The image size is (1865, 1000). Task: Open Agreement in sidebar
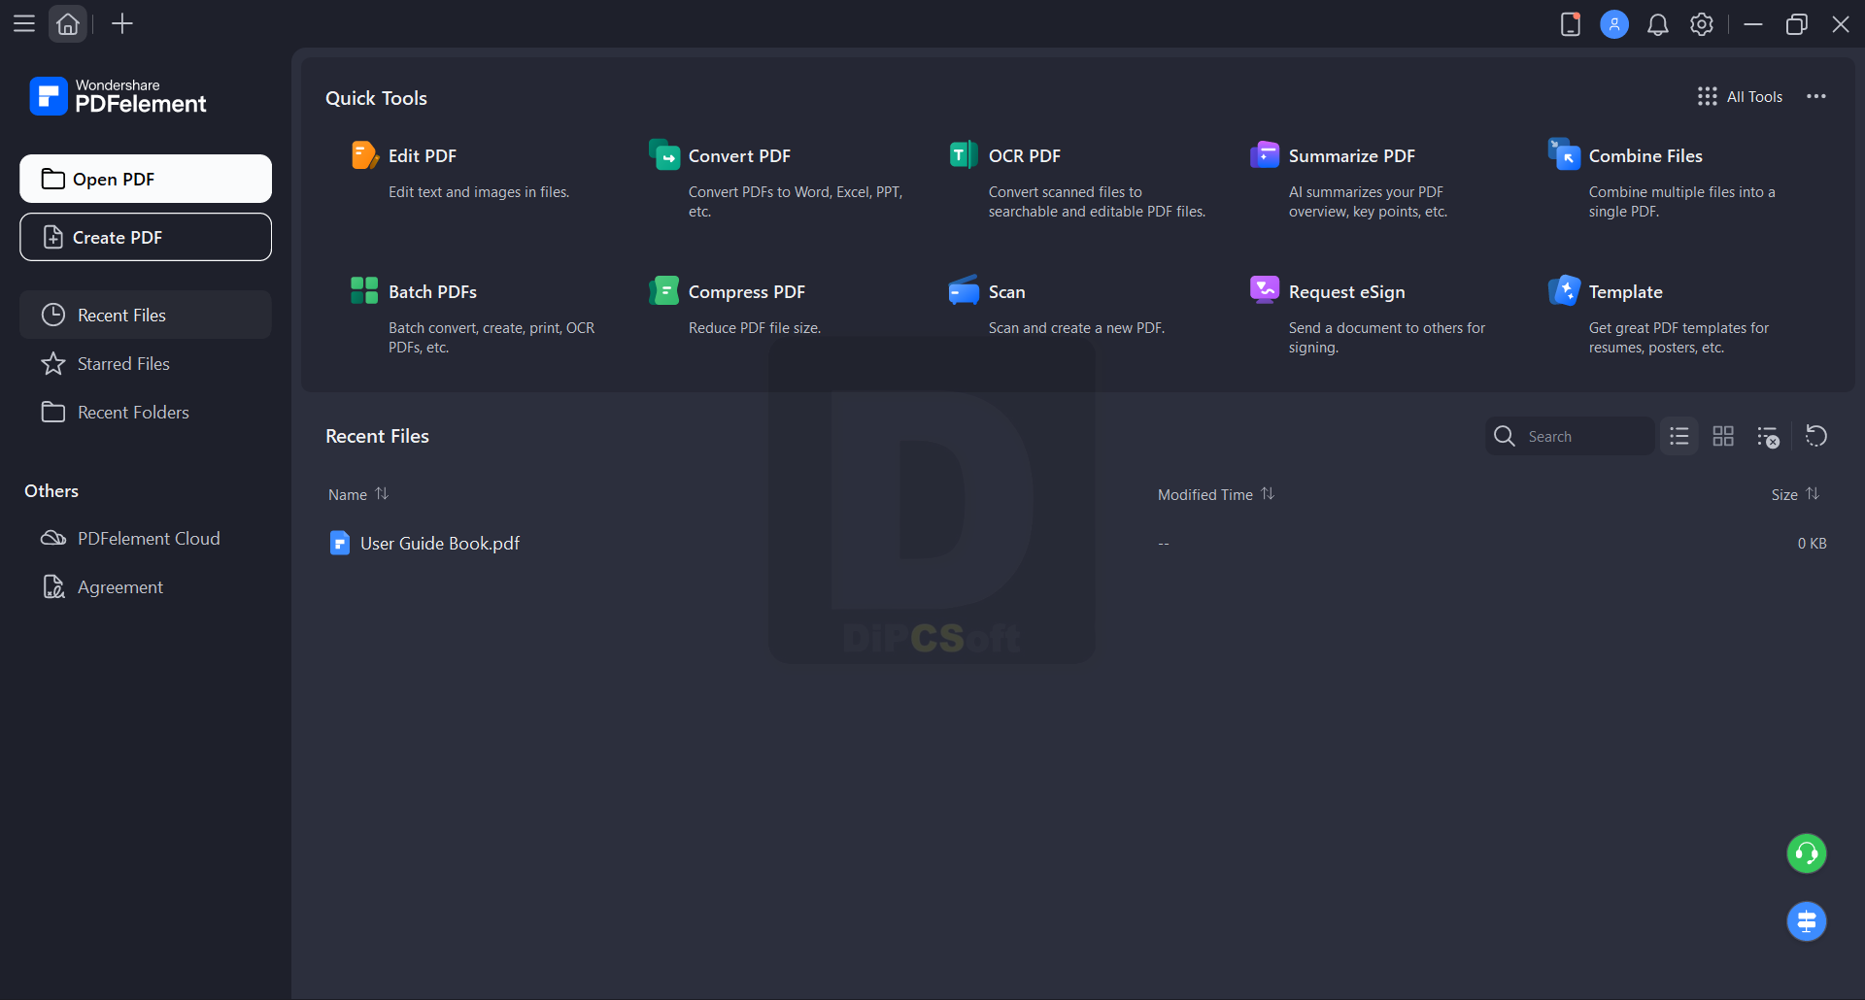tap(146, 586)
